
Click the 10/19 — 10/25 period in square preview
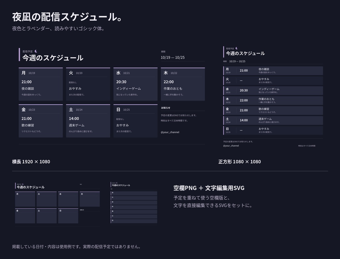237,62
